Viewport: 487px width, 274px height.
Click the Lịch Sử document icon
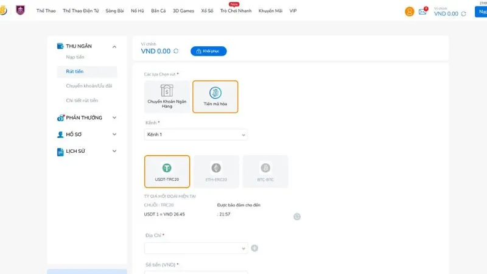click(x=60, y=152)
